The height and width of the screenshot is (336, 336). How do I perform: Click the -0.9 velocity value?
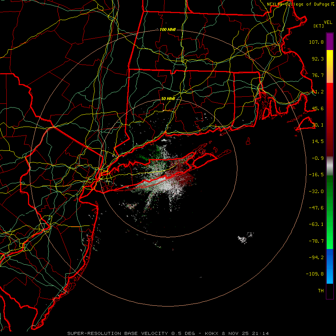coord(318,158)
